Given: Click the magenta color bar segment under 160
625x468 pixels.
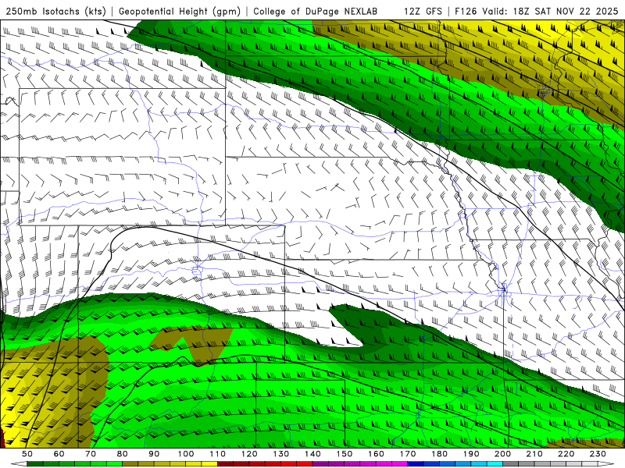Looking at the screenshot, I should (x=384, y=464).
